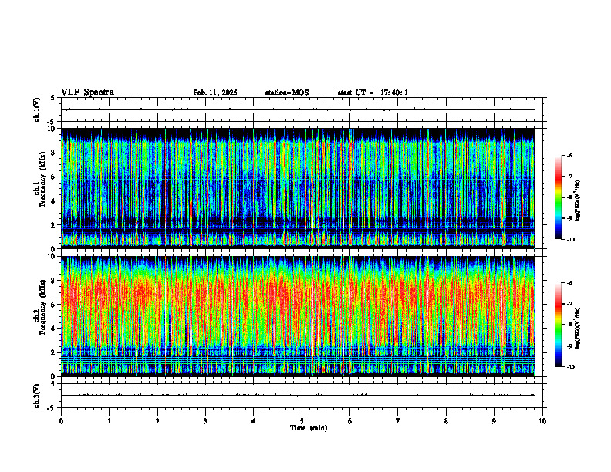
Task: Click the '4' tick on the time axis
Action: (254, 421)
